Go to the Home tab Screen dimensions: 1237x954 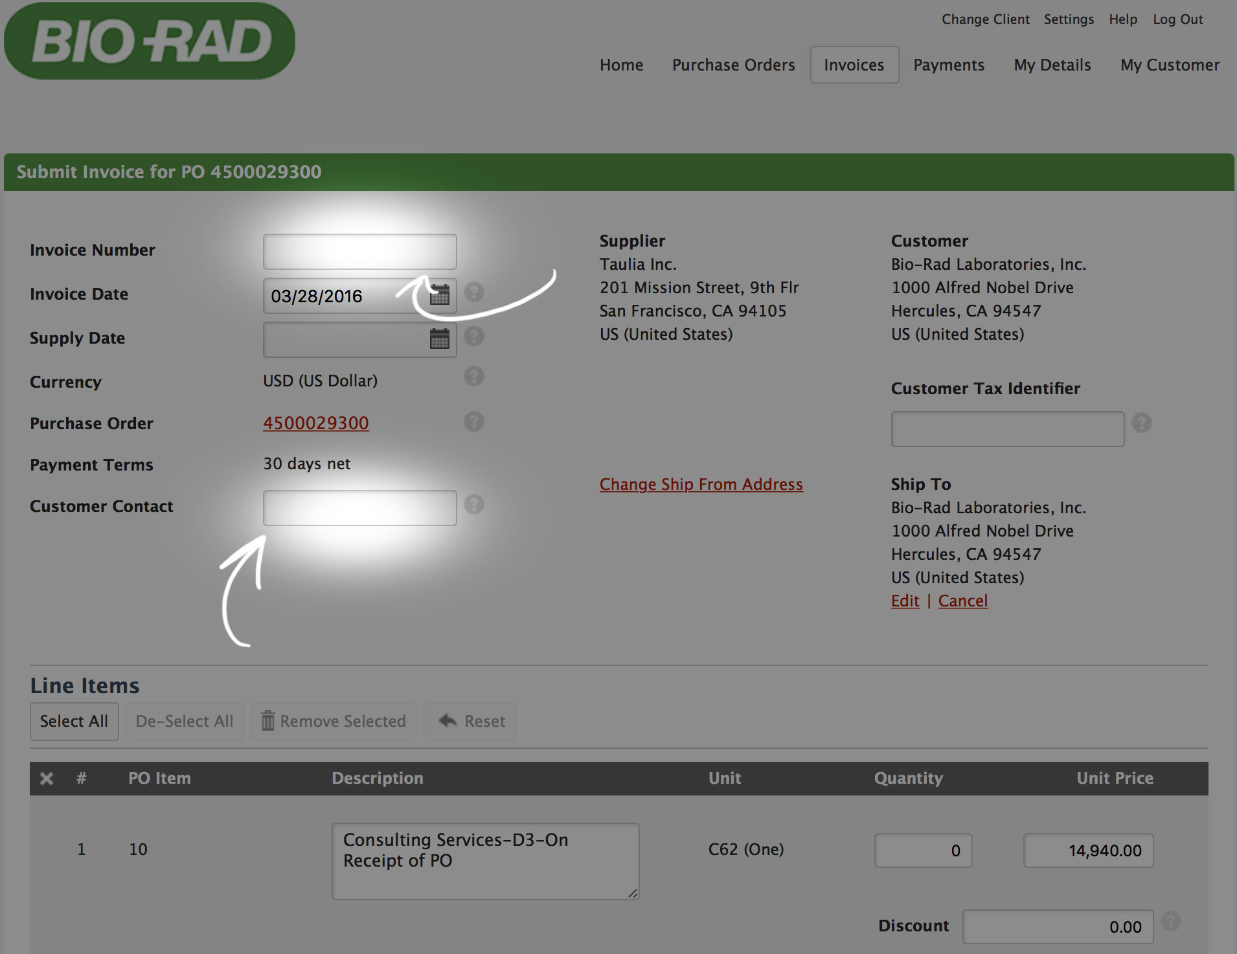(622, 65)
